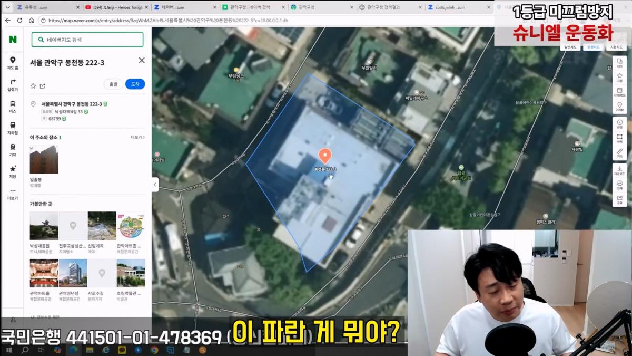
Task: Click the 저장 star in right toolbar
Action: click(x=619, y=78)
